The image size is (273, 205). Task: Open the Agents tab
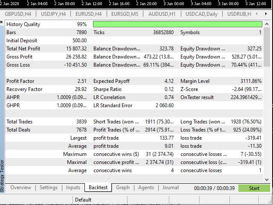pos(146,187)
